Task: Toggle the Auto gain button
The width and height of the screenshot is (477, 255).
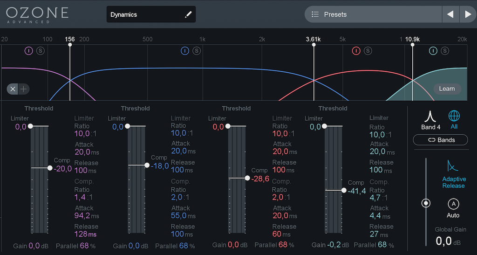Action: click(x=453, y=204)
